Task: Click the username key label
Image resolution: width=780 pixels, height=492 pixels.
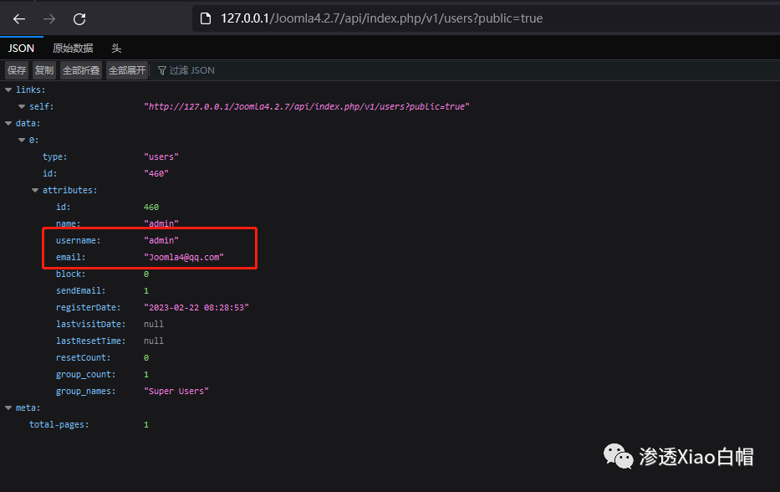Action: 78,240
